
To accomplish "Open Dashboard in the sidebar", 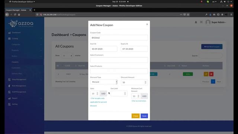I will [x=16, y=32].
